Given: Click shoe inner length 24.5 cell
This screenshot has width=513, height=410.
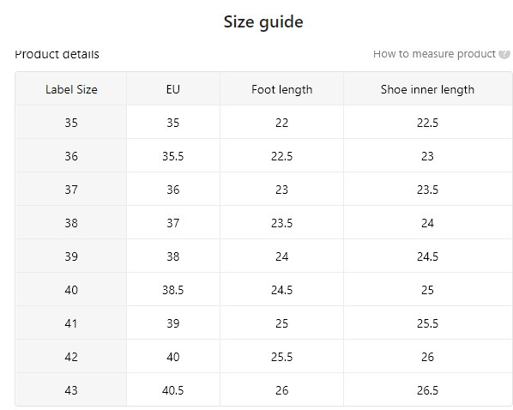Looking at the screenshot, I should (427, 256).
